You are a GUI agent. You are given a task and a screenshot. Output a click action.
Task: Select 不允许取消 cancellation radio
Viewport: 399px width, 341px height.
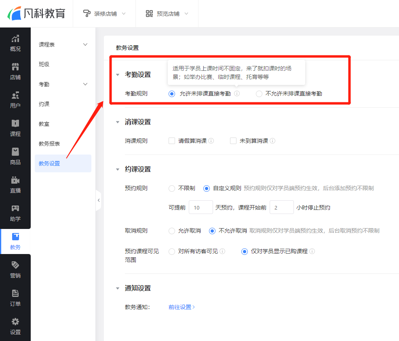point(212,231)
